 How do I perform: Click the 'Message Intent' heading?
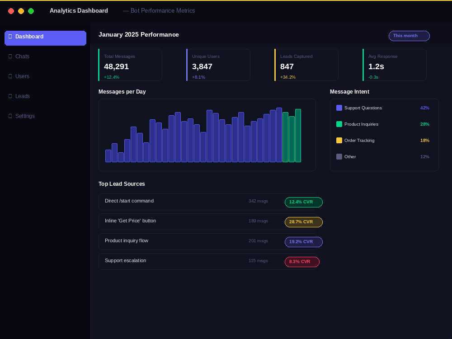pyautogui.click(x=349, y=92)
